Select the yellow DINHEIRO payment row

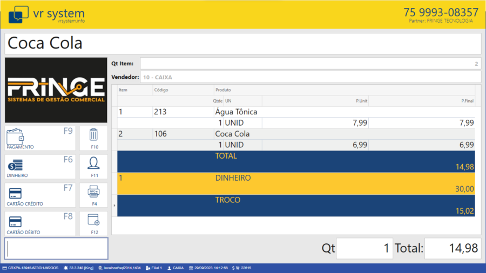pos(296,183)
